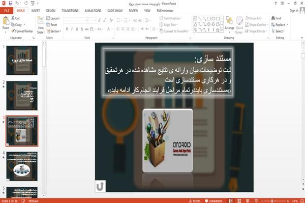
Task: Click PERSIAN language indicator in status bar
Action: [x=33, y=201]
